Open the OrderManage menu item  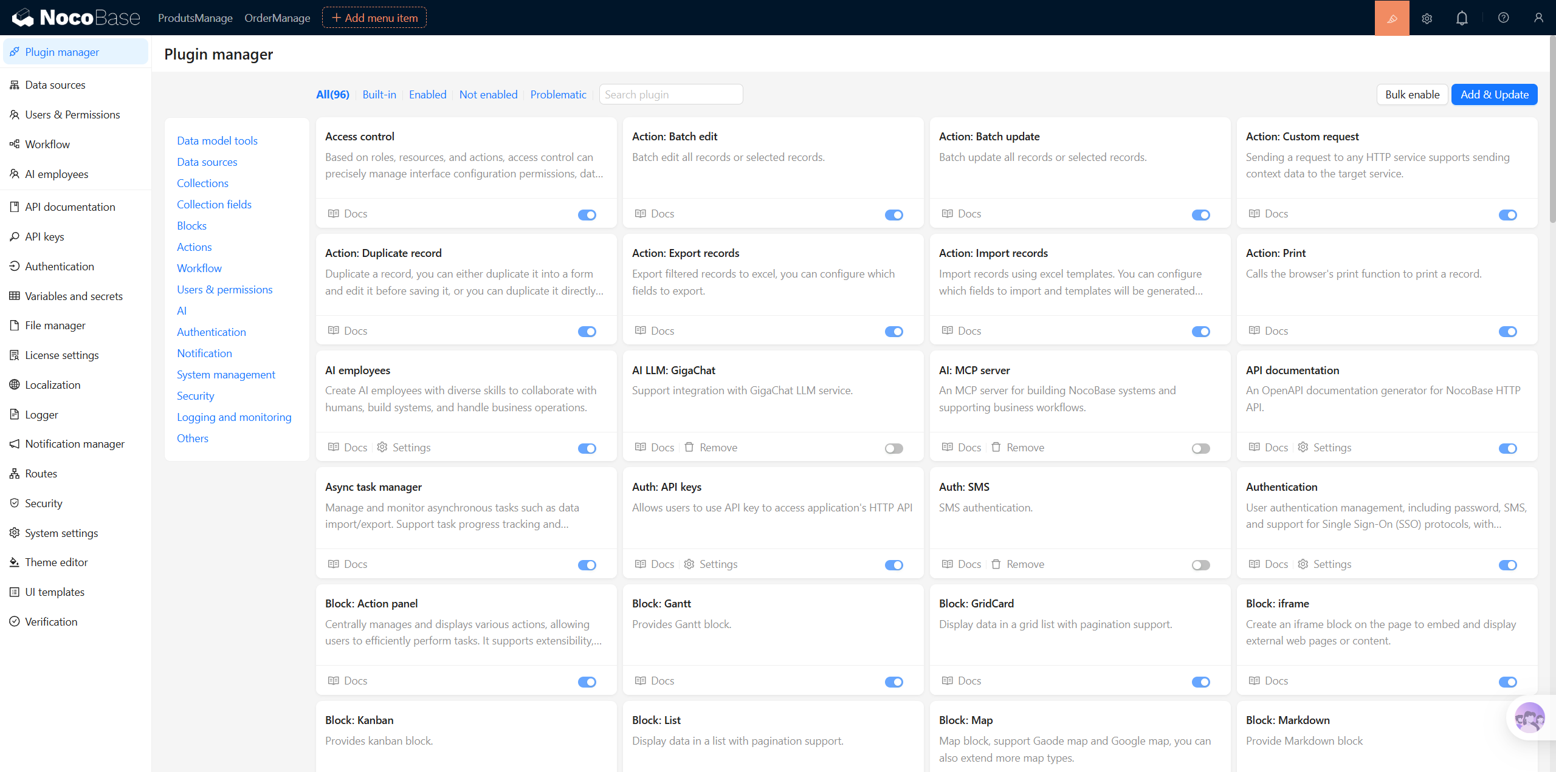coord(277,18)
